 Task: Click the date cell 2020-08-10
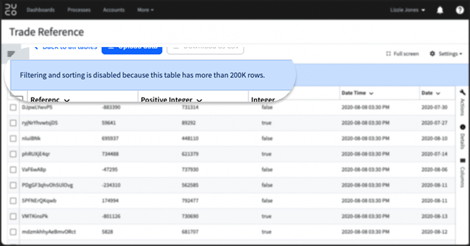pyautogui.click(x=434, y=138)
